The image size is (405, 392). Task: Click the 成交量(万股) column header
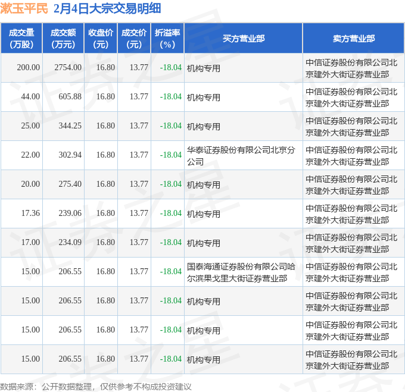pyautogui.click(x=21, y=38)
